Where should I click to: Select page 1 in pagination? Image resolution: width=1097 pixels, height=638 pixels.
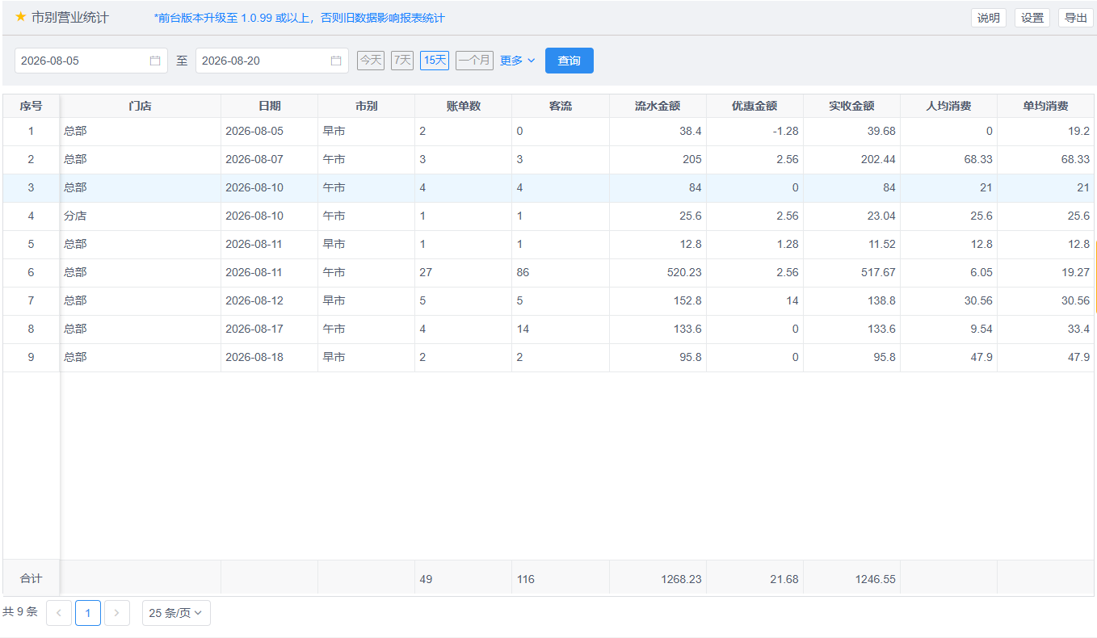88,613
